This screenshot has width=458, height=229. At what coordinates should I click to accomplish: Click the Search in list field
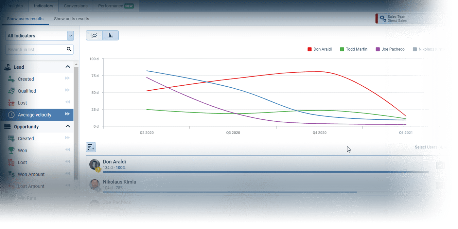click(x=35, y=50)
